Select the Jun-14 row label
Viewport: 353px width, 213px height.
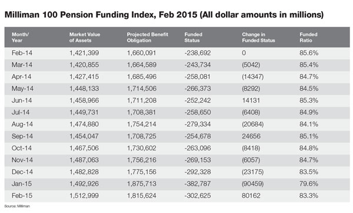[x=22, y=100]
